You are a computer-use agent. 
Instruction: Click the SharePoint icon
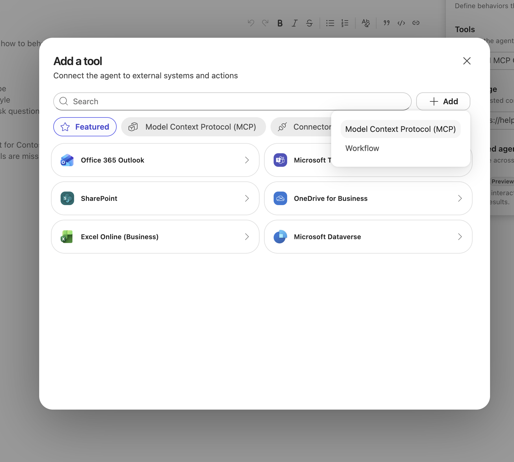[x=67, y=198]
